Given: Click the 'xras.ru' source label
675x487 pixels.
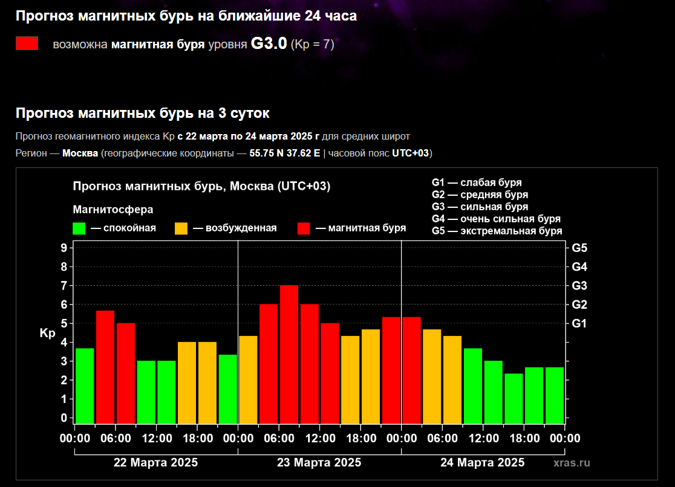Looking at the screenshot, I should pos(572,463).
